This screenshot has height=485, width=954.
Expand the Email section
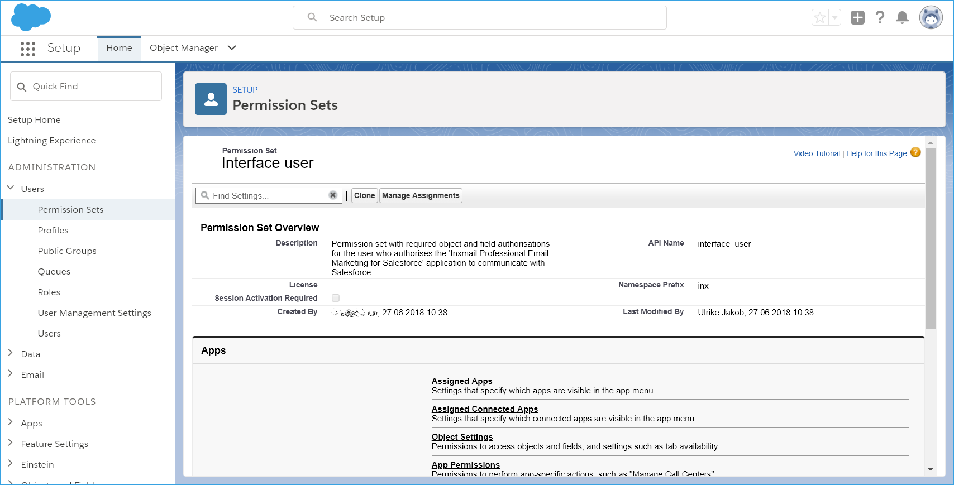10,373
